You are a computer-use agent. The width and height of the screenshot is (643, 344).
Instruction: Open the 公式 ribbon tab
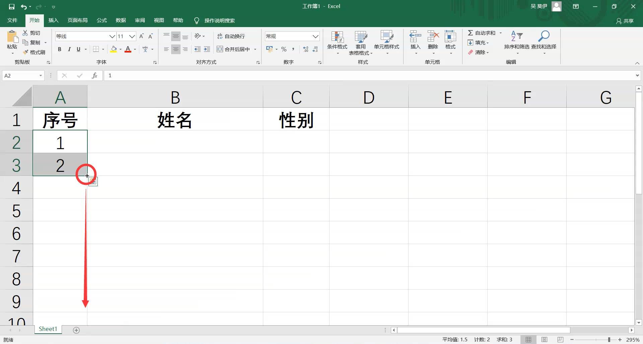102,20
